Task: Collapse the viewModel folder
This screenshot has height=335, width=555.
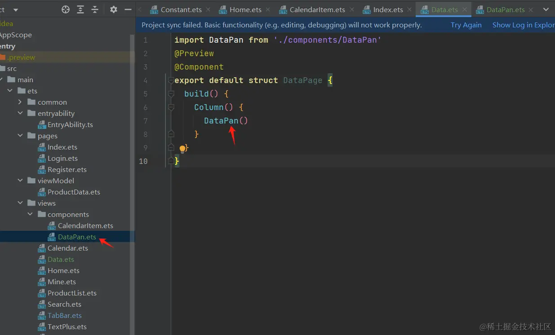Action: pyautogui.click(x=20, y=181)
